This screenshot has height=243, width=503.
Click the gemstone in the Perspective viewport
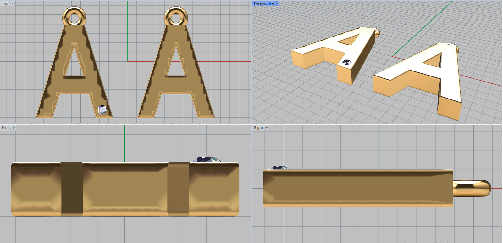pos(346,63)
